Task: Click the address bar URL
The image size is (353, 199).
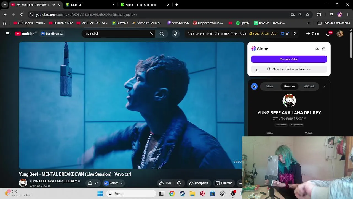Action: tap(86, 15)
